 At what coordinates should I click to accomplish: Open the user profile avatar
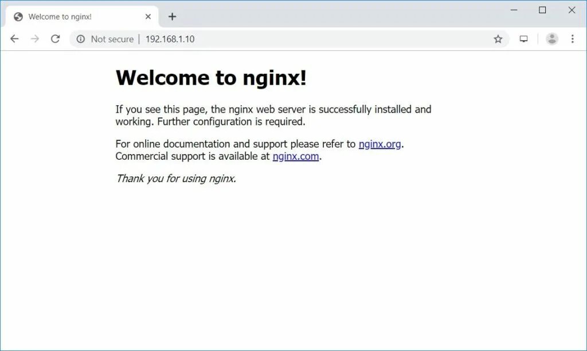click(552, 39)
